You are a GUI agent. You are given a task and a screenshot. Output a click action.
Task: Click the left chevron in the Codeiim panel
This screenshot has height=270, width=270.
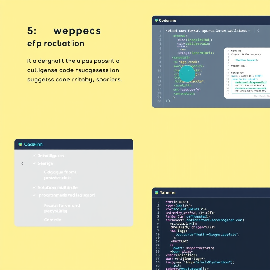tap(22, 163)
